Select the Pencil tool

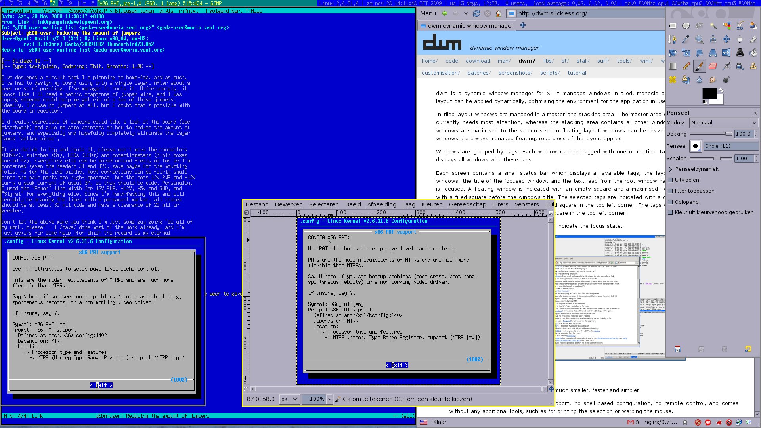click(x=686, y=66)
